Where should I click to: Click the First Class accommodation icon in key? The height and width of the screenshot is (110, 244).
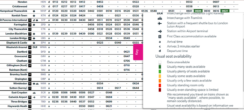pyautogui.click(x=160, y=37)
